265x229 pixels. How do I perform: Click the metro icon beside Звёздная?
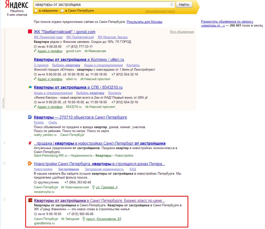(x=63, y=219)
